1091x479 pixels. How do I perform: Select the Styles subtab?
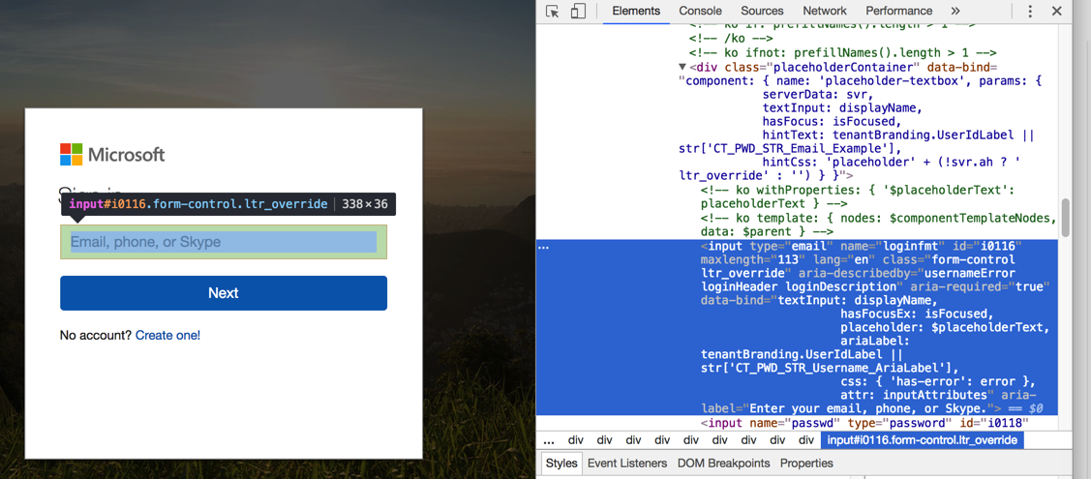(561, 463)
